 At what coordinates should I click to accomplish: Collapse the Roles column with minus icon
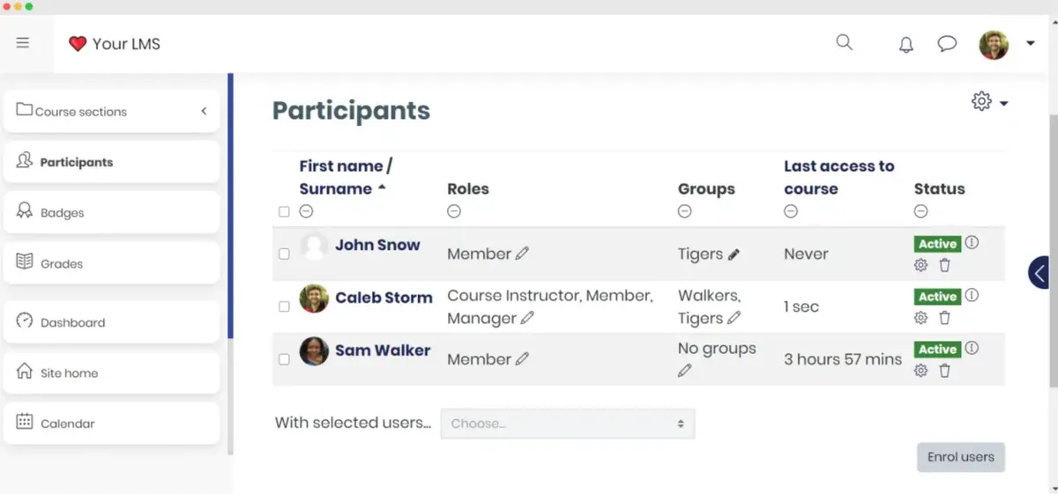coord(453,211)
